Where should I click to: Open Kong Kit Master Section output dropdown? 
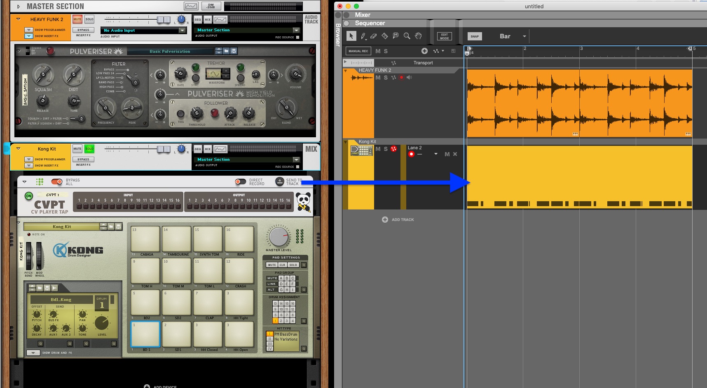(x=296, y=160)
